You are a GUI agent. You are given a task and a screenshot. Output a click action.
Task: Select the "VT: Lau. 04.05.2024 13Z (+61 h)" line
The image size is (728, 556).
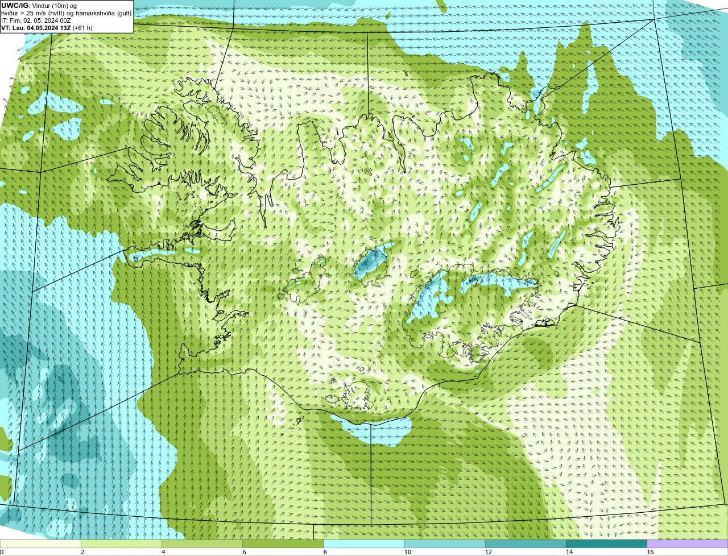pyautogui.click(x=47, y=28)
